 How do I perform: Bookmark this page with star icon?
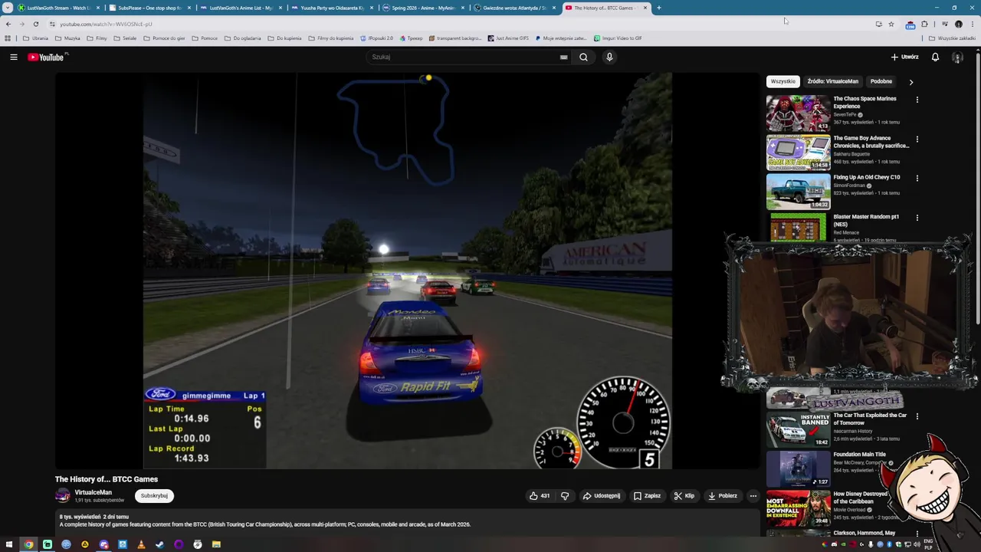pos(891,24)
